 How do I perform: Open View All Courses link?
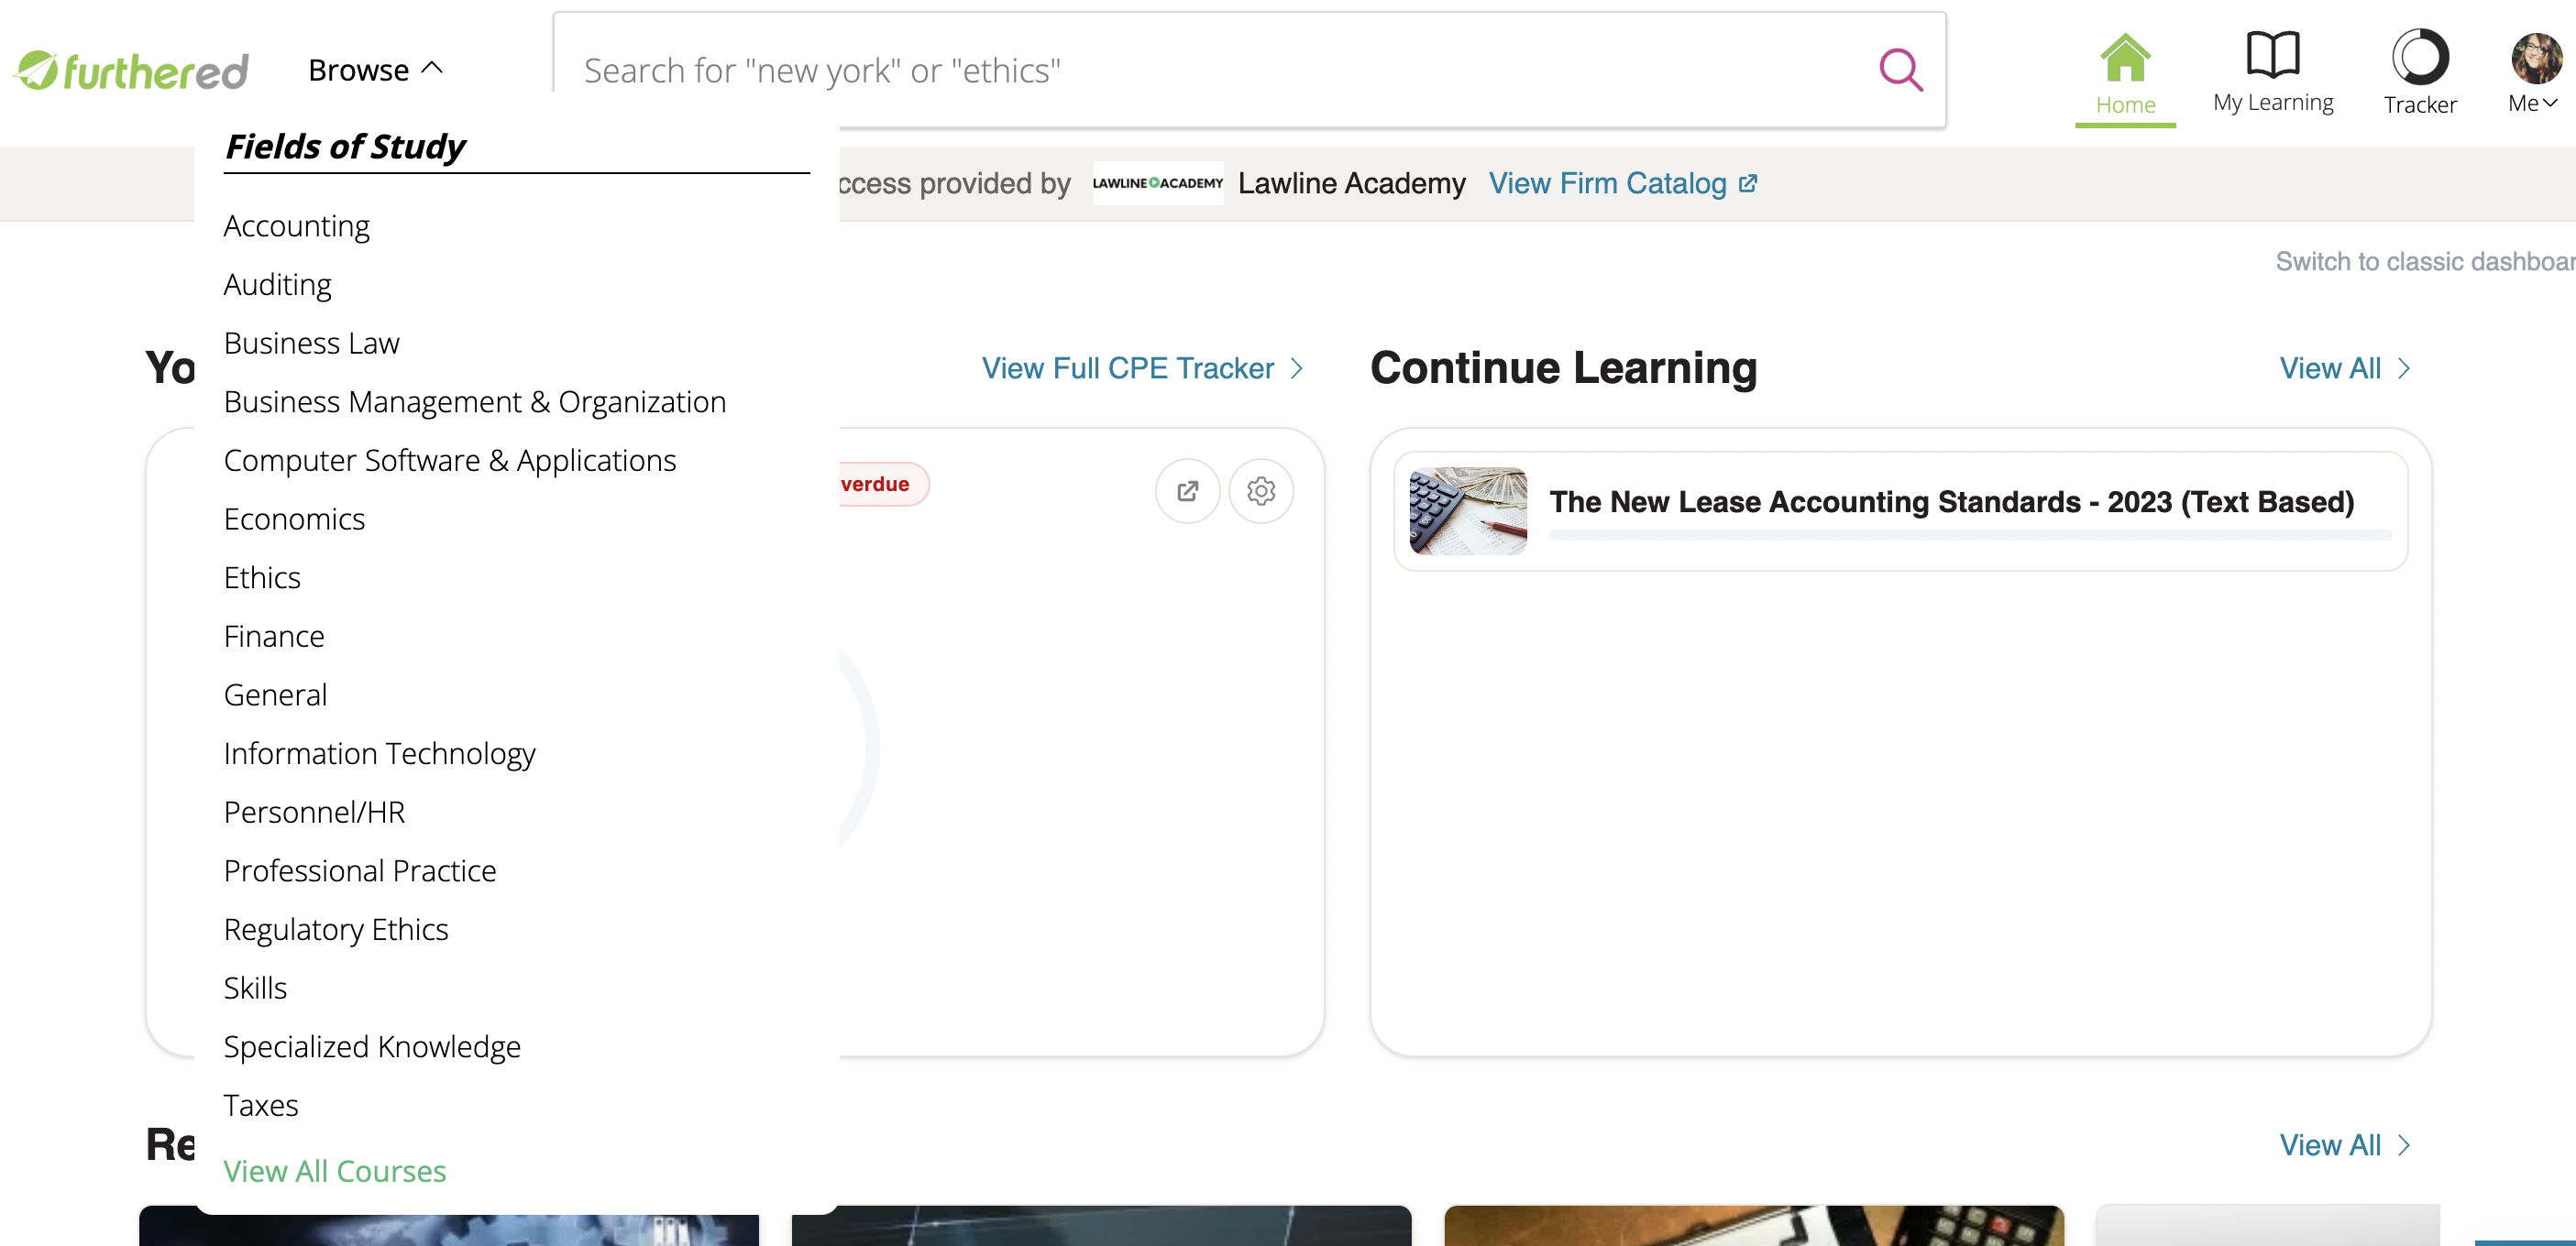[335, 1171]
